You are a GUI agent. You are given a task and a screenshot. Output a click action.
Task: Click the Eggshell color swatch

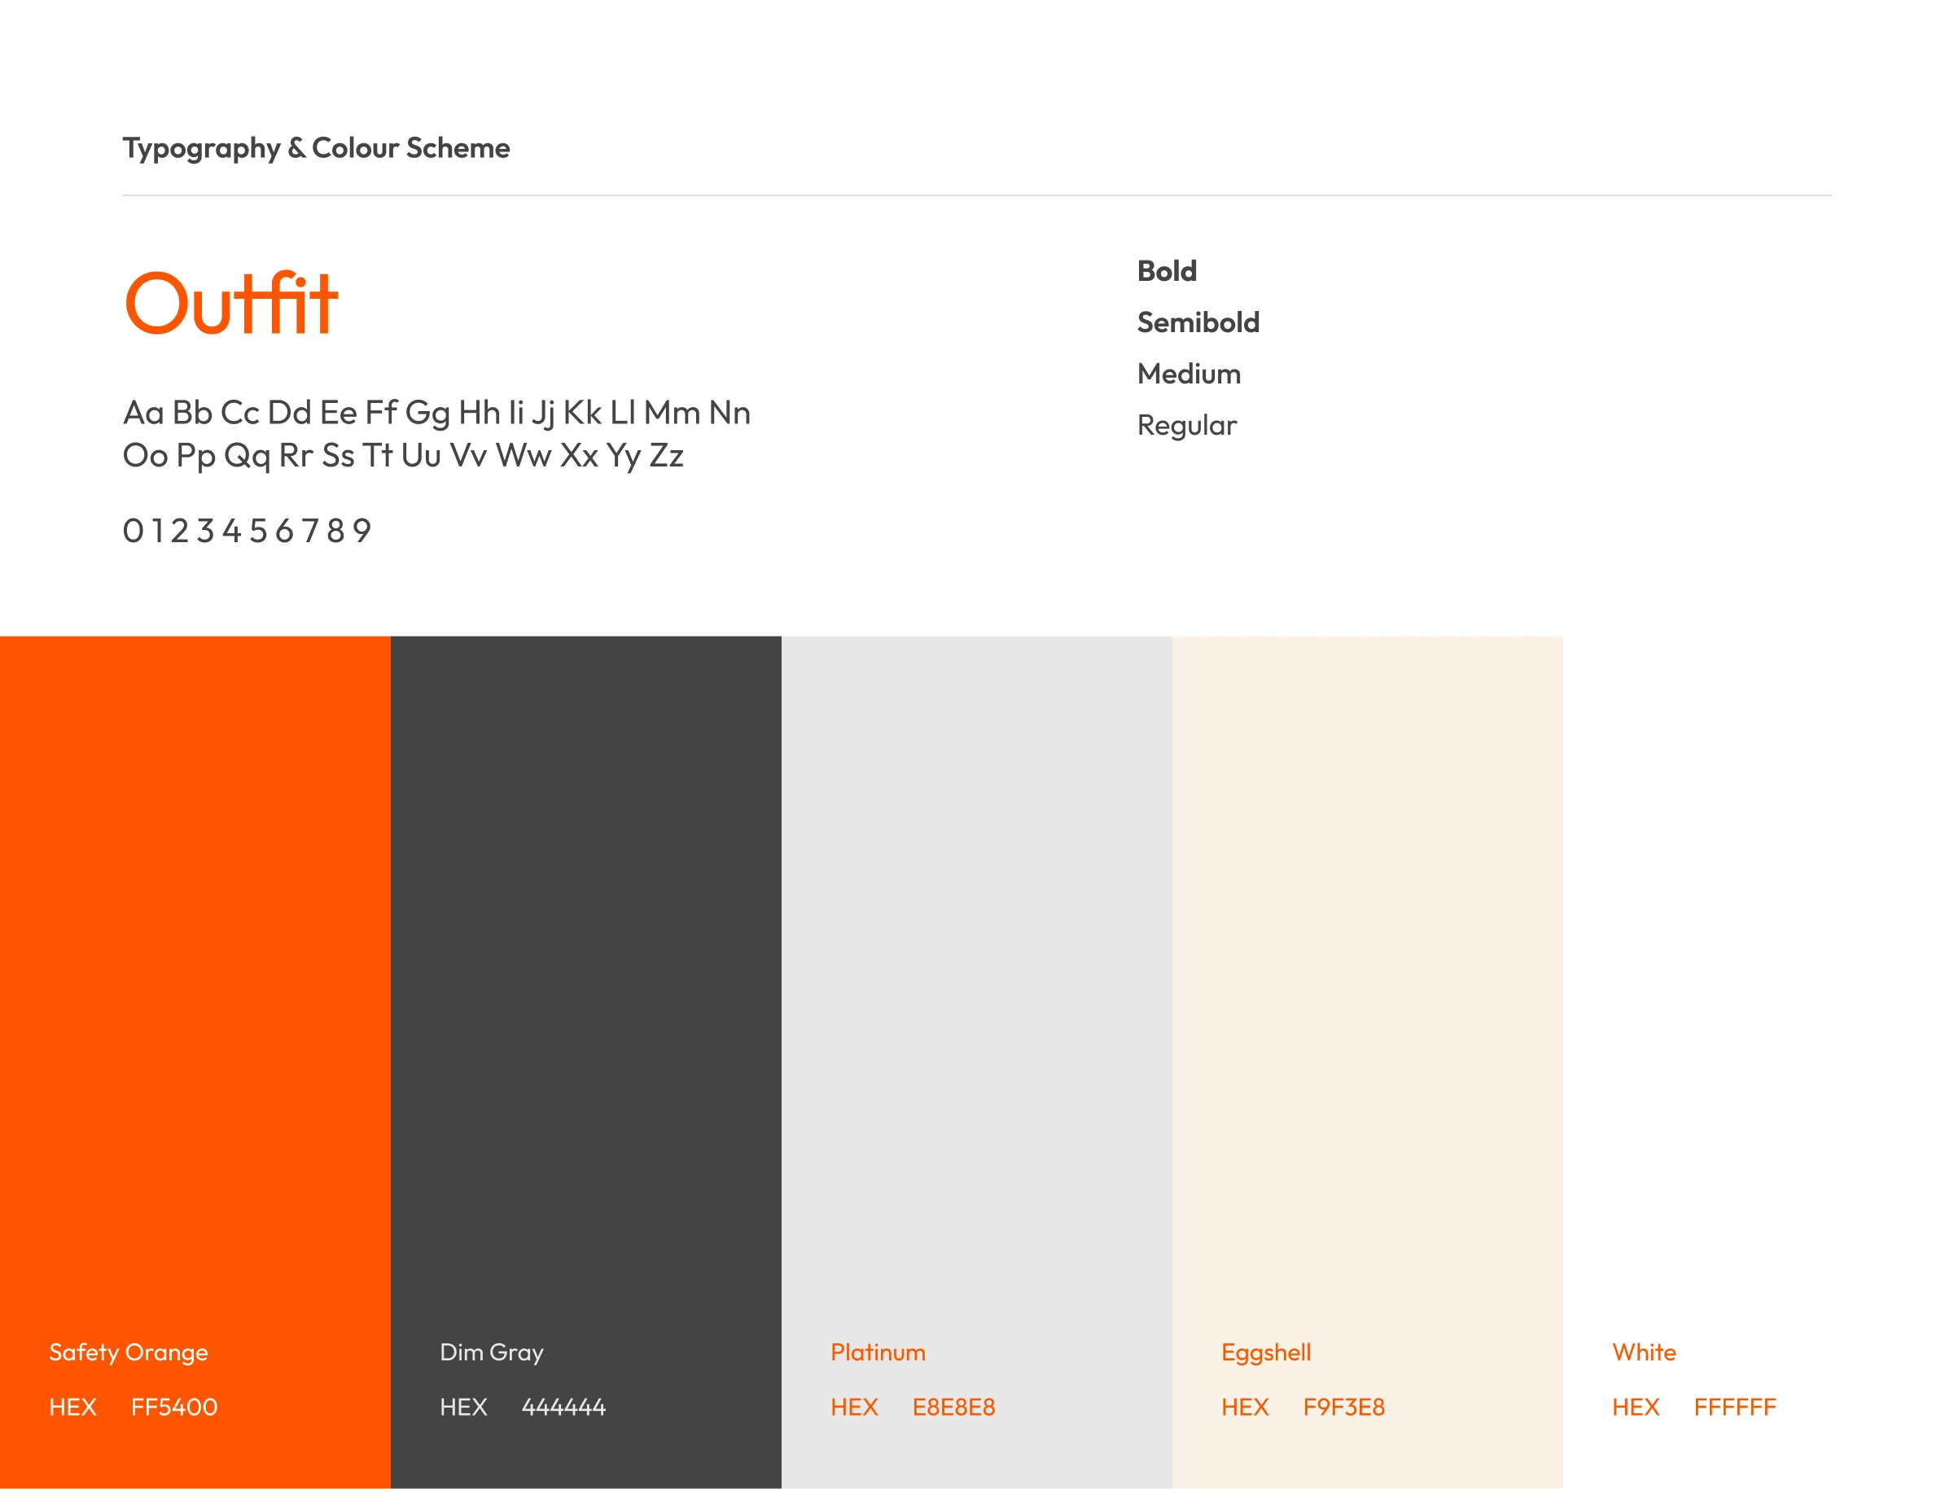pyautogui.click(x=1367, y=975)
